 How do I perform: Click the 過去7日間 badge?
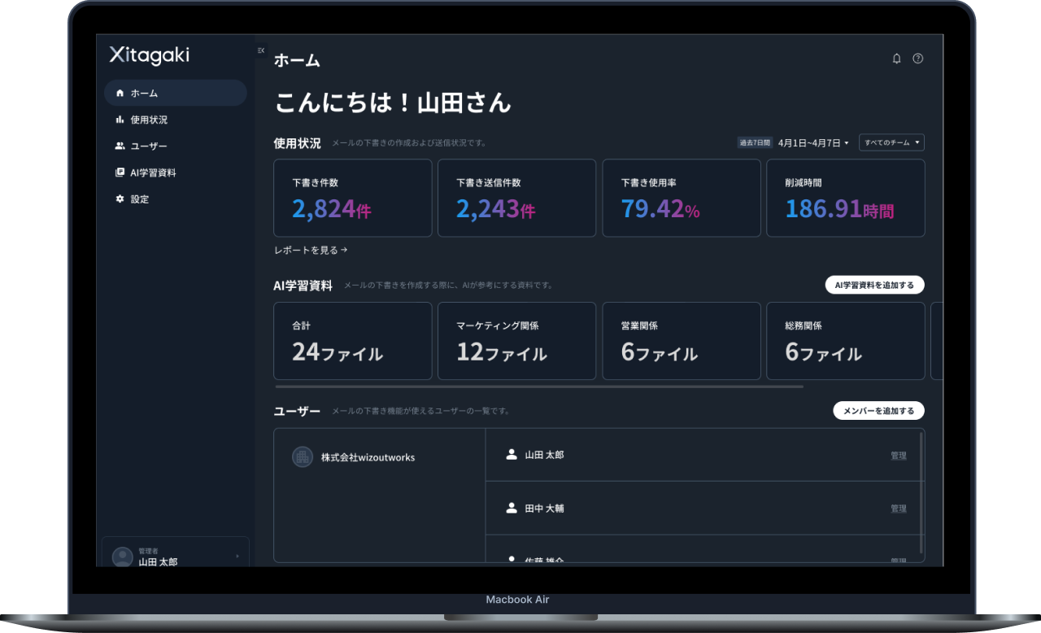[754, 142]
